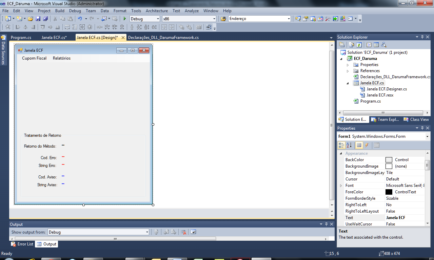This screenshot has width=434, height=260.
Task: Click the Cod. Erro label on the form
Action: point(48,158)
